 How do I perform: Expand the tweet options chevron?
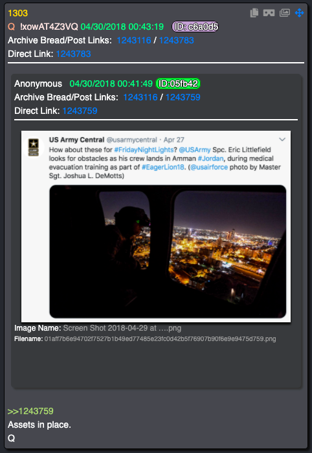[282, 140]
